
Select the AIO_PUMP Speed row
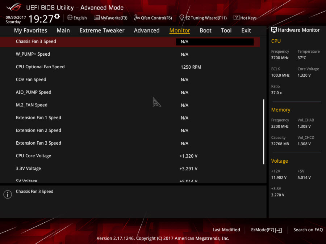point(130,92)
